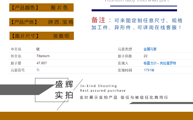Click the 金属元素 link

(x=150, y=49)
